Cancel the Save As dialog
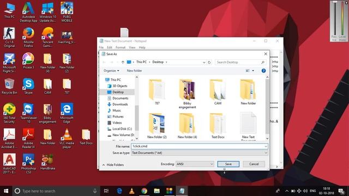Screen dimensions: 349x196 254,164
